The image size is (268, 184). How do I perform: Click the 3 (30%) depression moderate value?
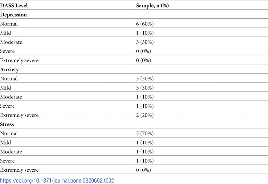[x=145, y=42]
